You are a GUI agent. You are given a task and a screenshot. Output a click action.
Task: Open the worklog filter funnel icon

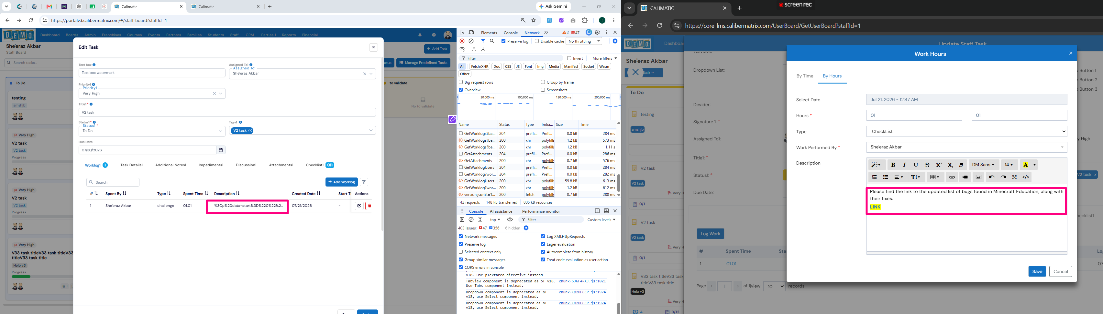364,182
